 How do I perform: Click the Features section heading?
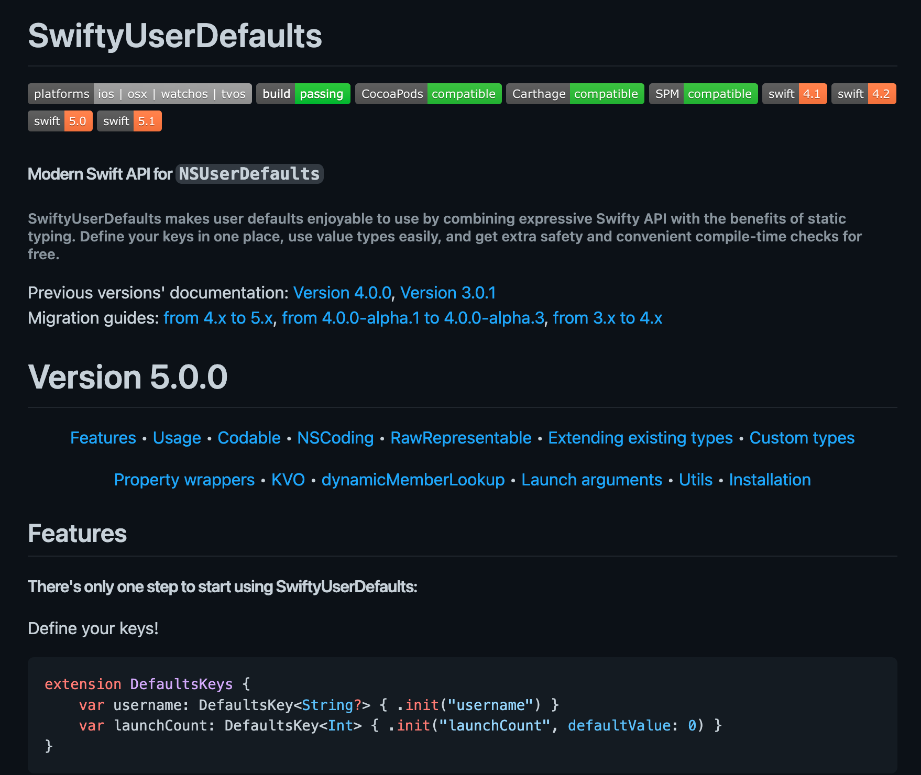coord(78,534)
